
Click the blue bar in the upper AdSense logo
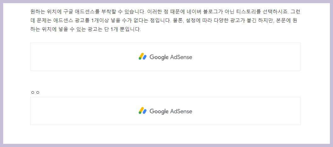coord(145,57)
